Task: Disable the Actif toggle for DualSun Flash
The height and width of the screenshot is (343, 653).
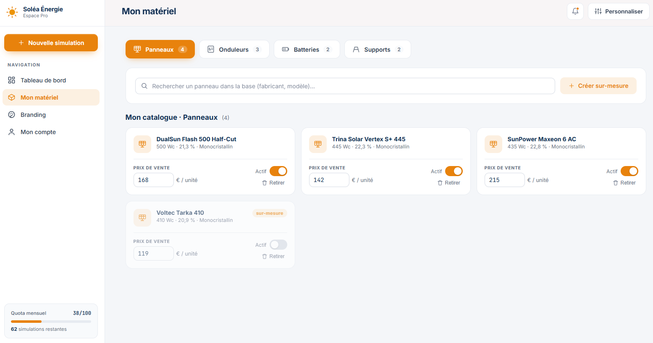Action: 278,171
